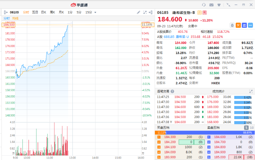Viewport: 255px width, 160px height.
Task: Click the 竞 auction badge
Action: click(205, 13)
